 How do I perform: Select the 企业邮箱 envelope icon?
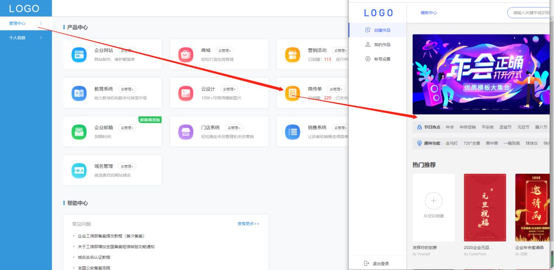(79, 131)
